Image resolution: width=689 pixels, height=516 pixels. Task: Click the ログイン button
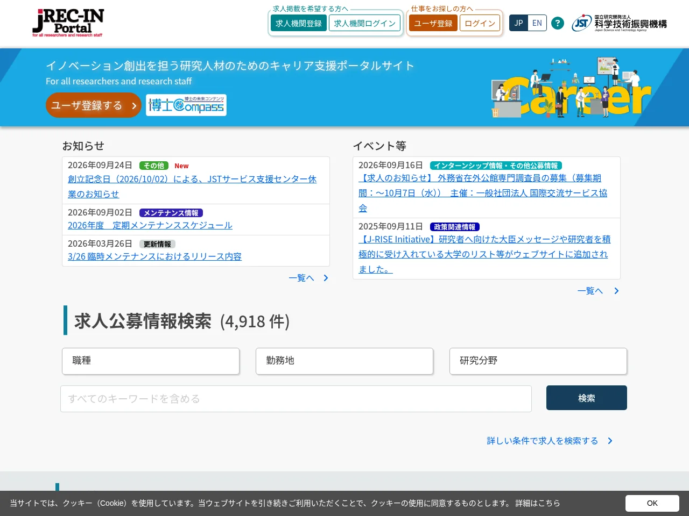click(480, 23)
